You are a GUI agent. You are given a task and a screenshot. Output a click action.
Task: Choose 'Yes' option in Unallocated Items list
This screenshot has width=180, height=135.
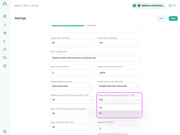[119, 108]
